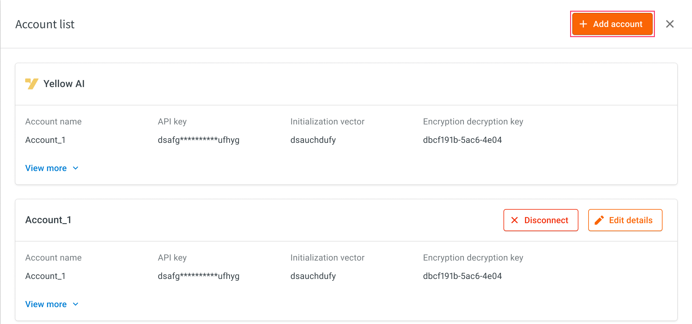Click the Add account button label
Viewport: 692px width, 324px height.
pos(618,24)
